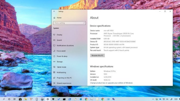Open the touch keyboard tray icon

tap(176, 99)
